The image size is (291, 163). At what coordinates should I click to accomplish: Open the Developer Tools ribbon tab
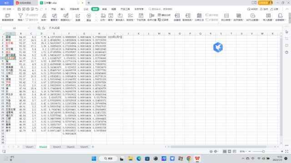[125, 9]
